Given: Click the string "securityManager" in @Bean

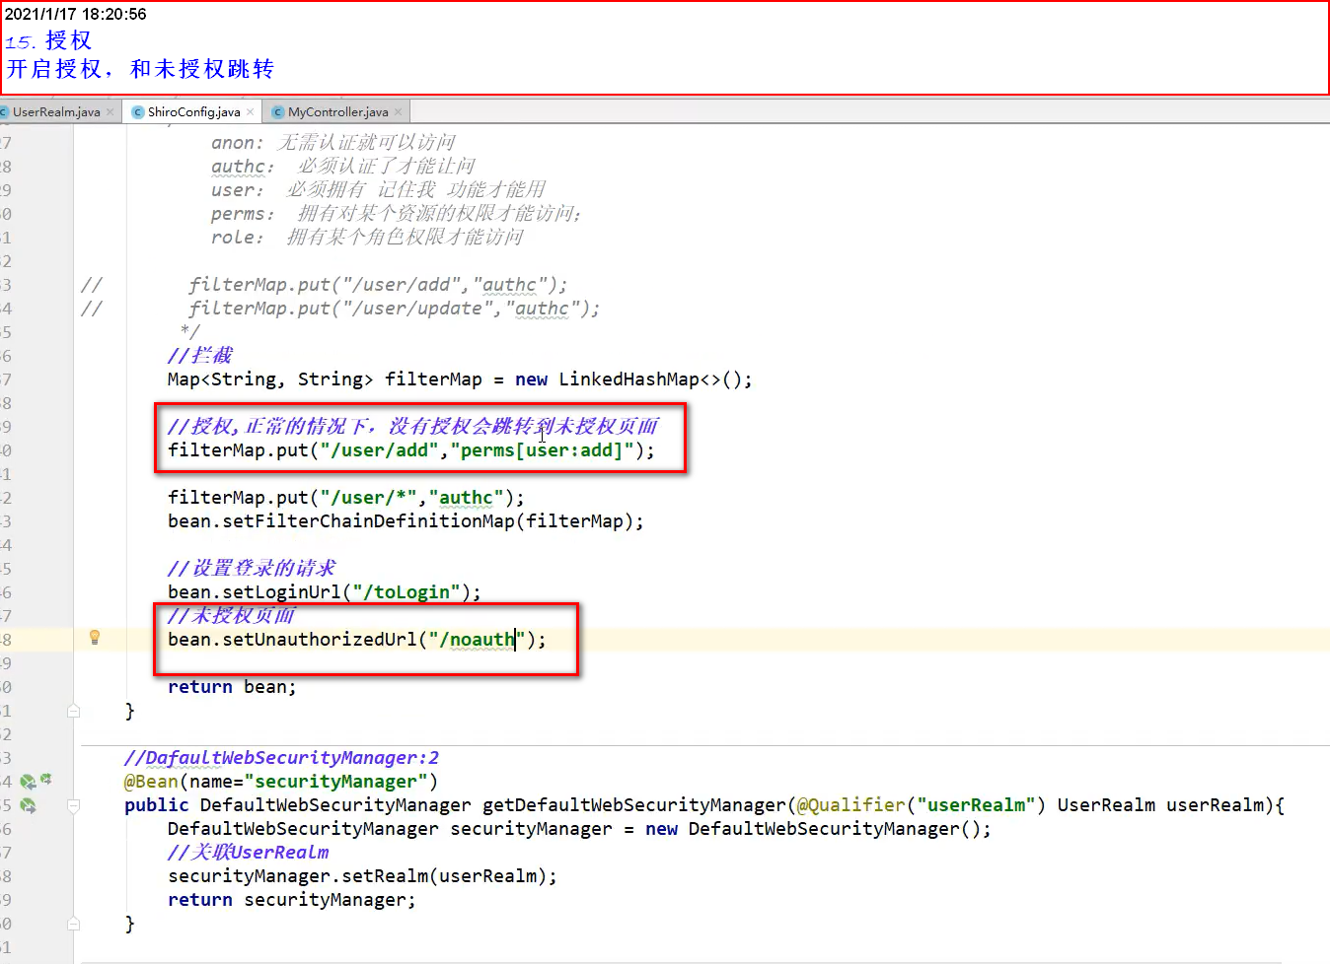Looking at the screenshot, I should pos(335,782).
